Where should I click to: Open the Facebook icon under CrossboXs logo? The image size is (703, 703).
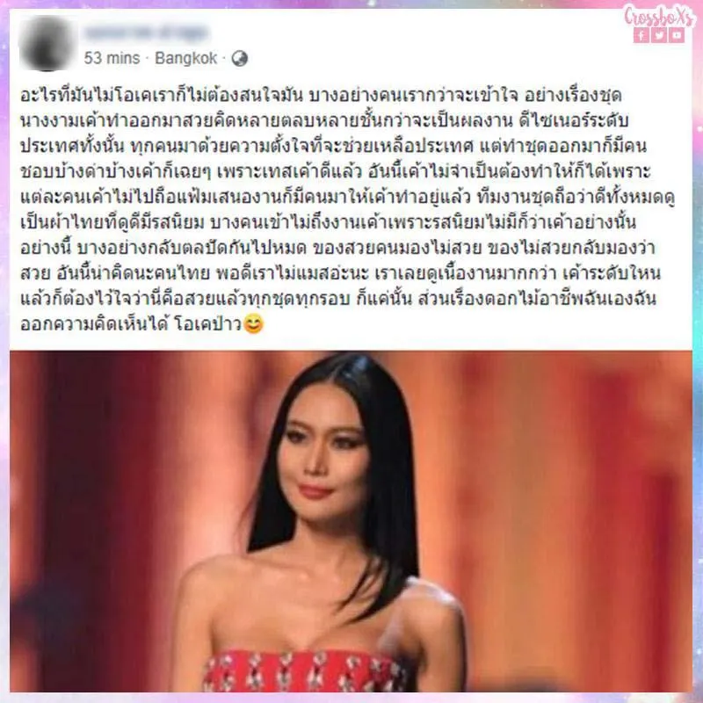(x=641, y=35)
